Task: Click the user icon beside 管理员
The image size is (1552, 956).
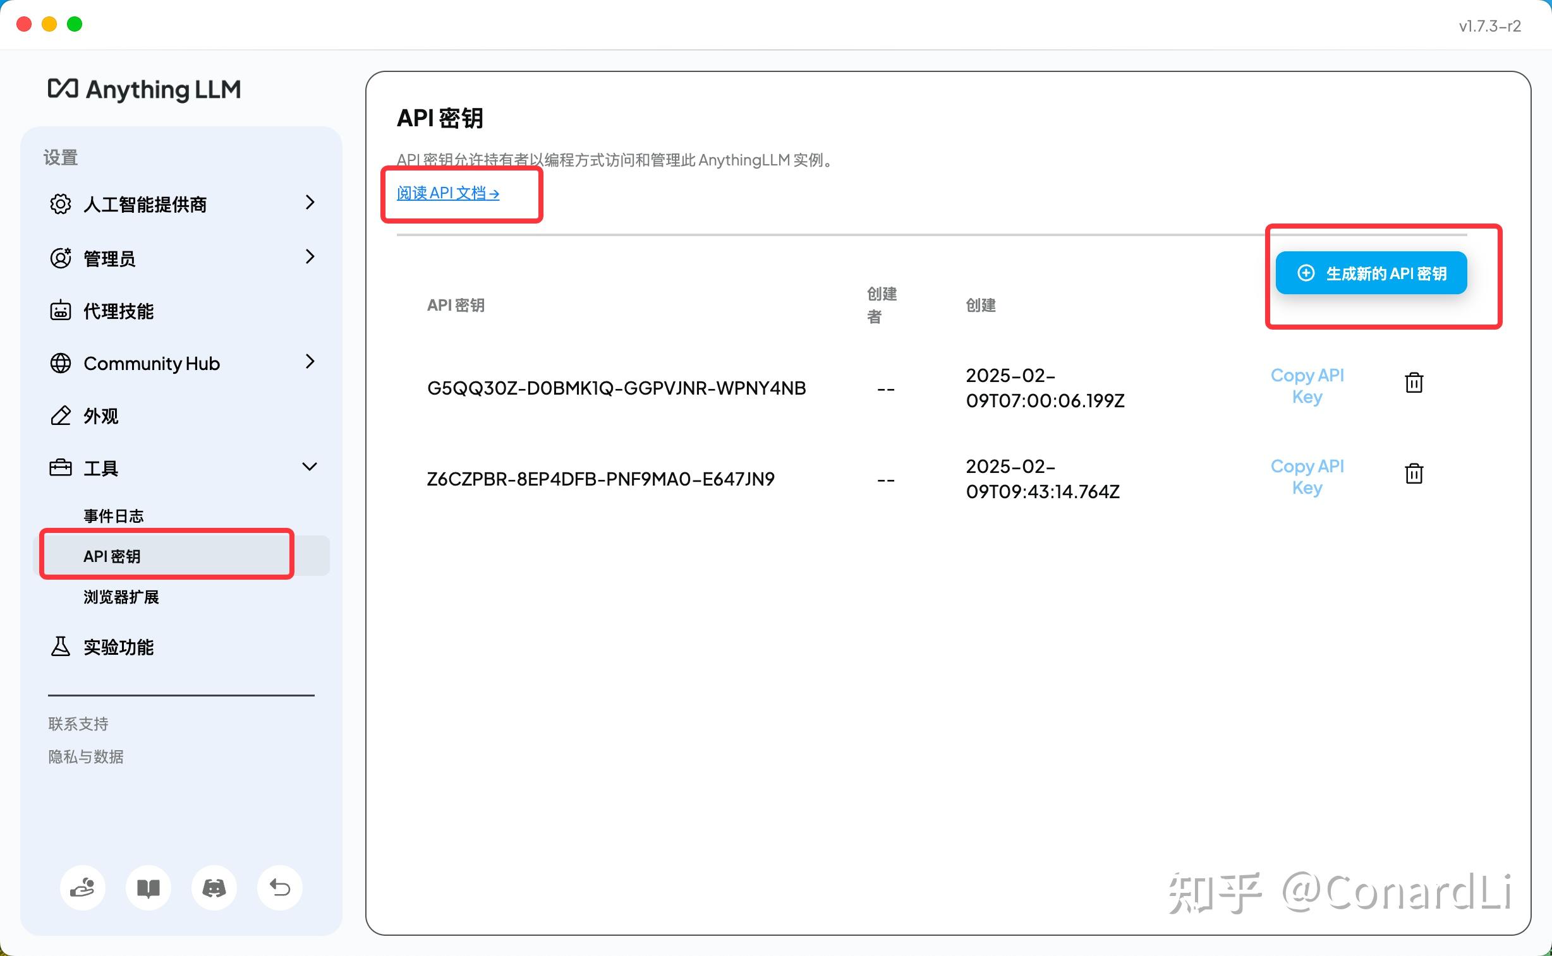Action: (60, 258)
